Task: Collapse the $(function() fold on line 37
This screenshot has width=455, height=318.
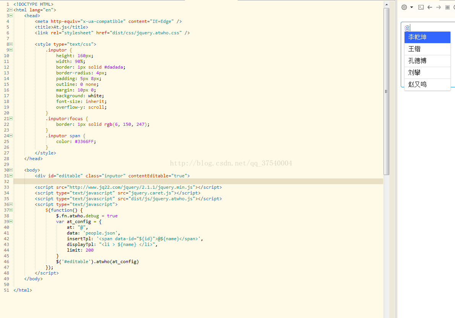Action: click(11, 210)
